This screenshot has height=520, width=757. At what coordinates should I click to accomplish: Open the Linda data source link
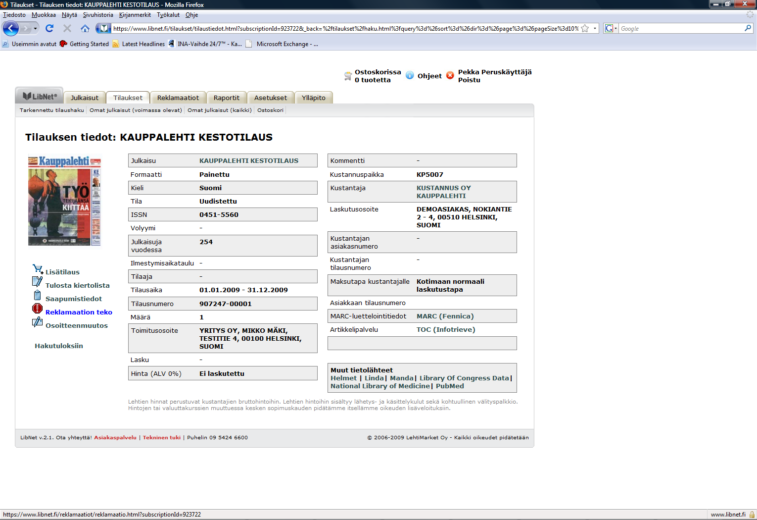coord(374,378)
